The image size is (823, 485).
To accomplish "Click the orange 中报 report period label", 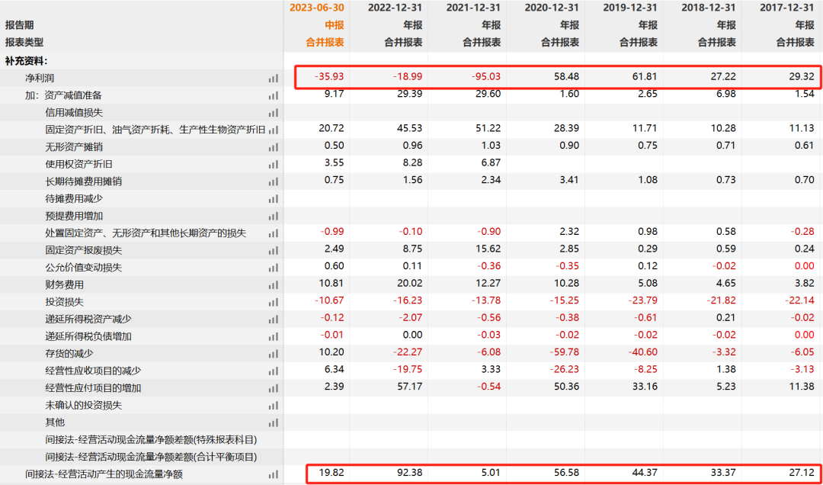I will coord(335,25).
